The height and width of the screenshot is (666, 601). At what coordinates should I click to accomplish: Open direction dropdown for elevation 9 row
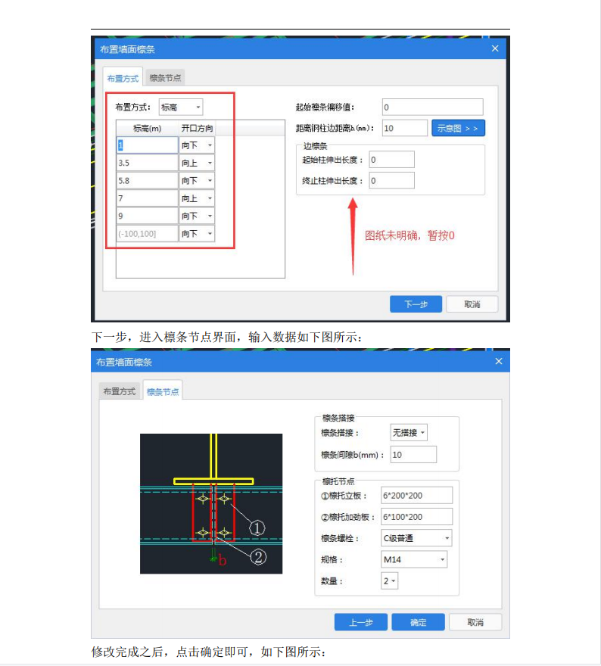pos(197,216)
